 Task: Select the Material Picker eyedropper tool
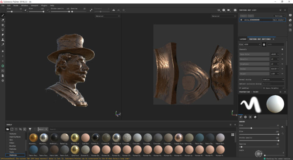[2, 44]
